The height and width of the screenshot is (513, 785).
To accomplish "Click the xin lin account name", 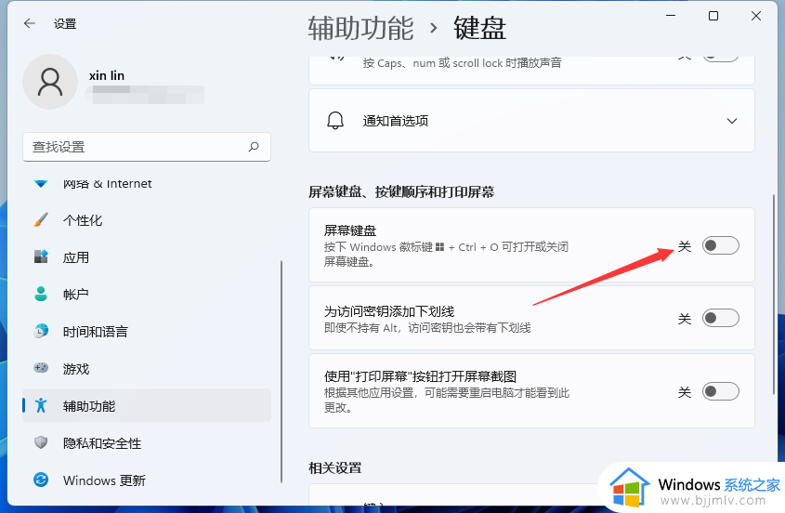I will (x=107, y=75).
